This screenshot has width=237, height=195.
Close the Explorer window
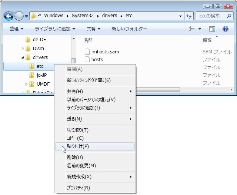pos(228,6)
